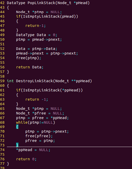Screen dimensions: 132x169
Task: Click the highlighted opening brace on line 69
Action: click(x=17, y=127)
